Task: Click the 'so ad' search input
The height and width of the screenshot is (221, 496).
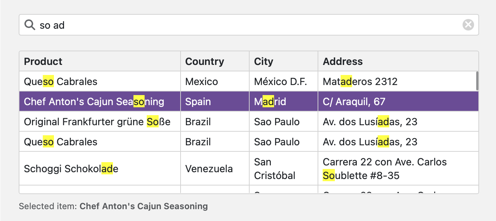Action: point(248,25)
